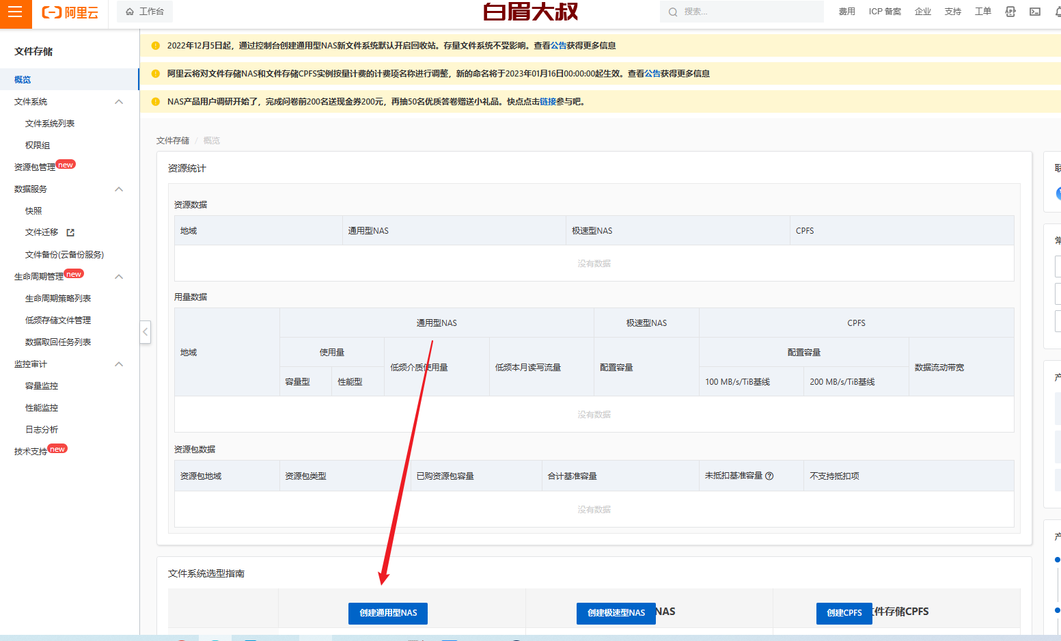Collapse the 监控审计 sidebar section
Image resolution: width=1061 pixels, height=641 pixels.
119,364
